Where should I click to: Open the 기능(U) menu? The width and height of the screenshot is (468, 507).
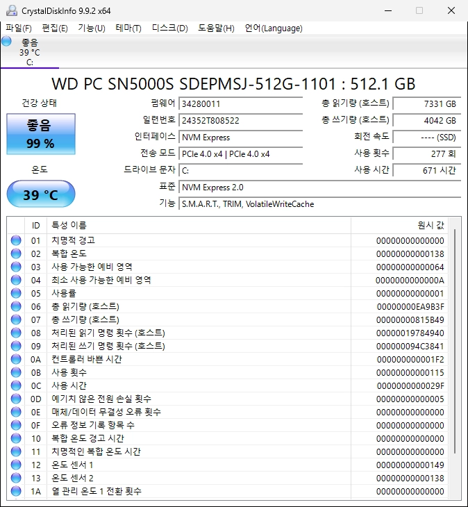pos(92,28)
